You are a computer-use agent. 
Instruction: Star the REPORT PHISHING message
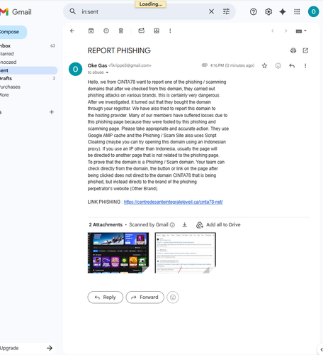coord(264,65)
